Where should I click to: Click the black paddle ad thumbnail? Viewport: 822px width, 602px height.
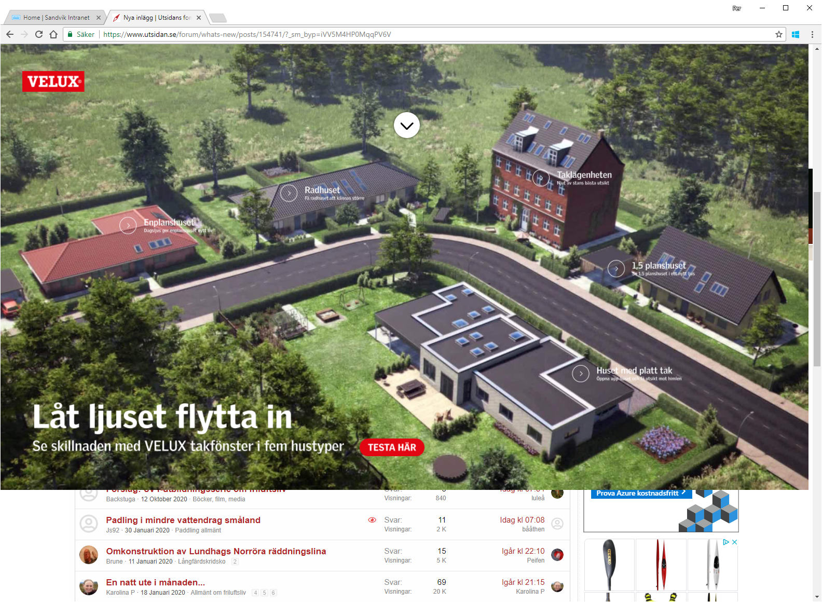point(609,565)
